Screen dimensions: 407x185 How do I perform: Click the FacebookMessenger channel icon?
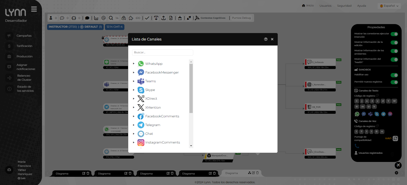click(141, 72)
